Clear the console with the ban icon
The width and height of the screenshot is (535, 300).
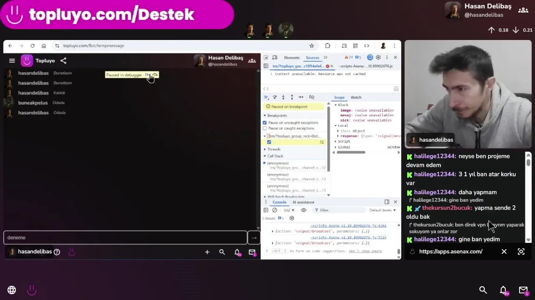[275, 210]
